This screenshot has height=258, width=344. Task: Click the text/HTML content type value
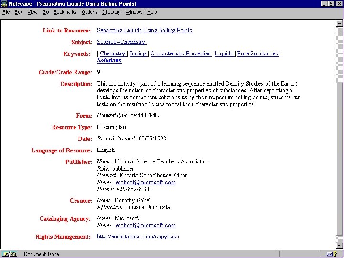(145, 115)
